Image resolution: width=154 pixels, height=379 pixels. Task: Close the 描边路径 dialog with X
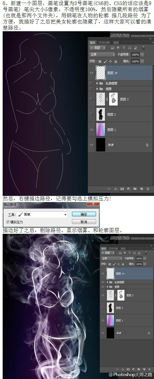pyautogui.click(x=93, y=204)
